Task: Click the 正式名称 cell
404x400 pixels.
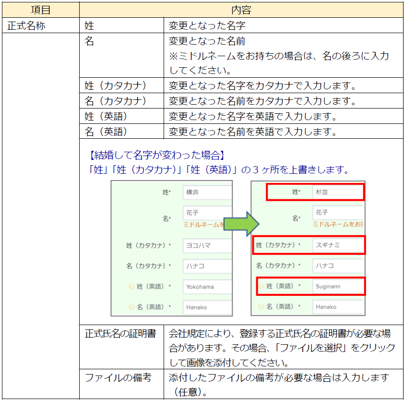Action: [41, 25]
